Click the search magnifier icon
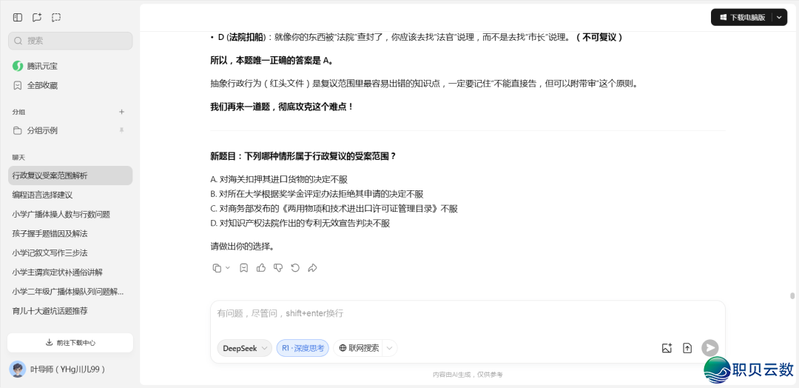 pyautogui.click(x=18, y=41)
